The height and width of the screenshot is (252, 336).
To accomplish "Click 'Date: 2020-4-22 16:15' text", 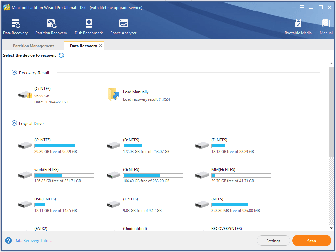I will pos(52,102).
